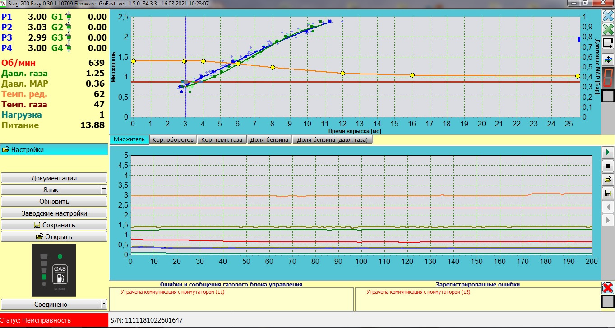Clear errors with the red X icon
The image size is (615, 328).
608,287
